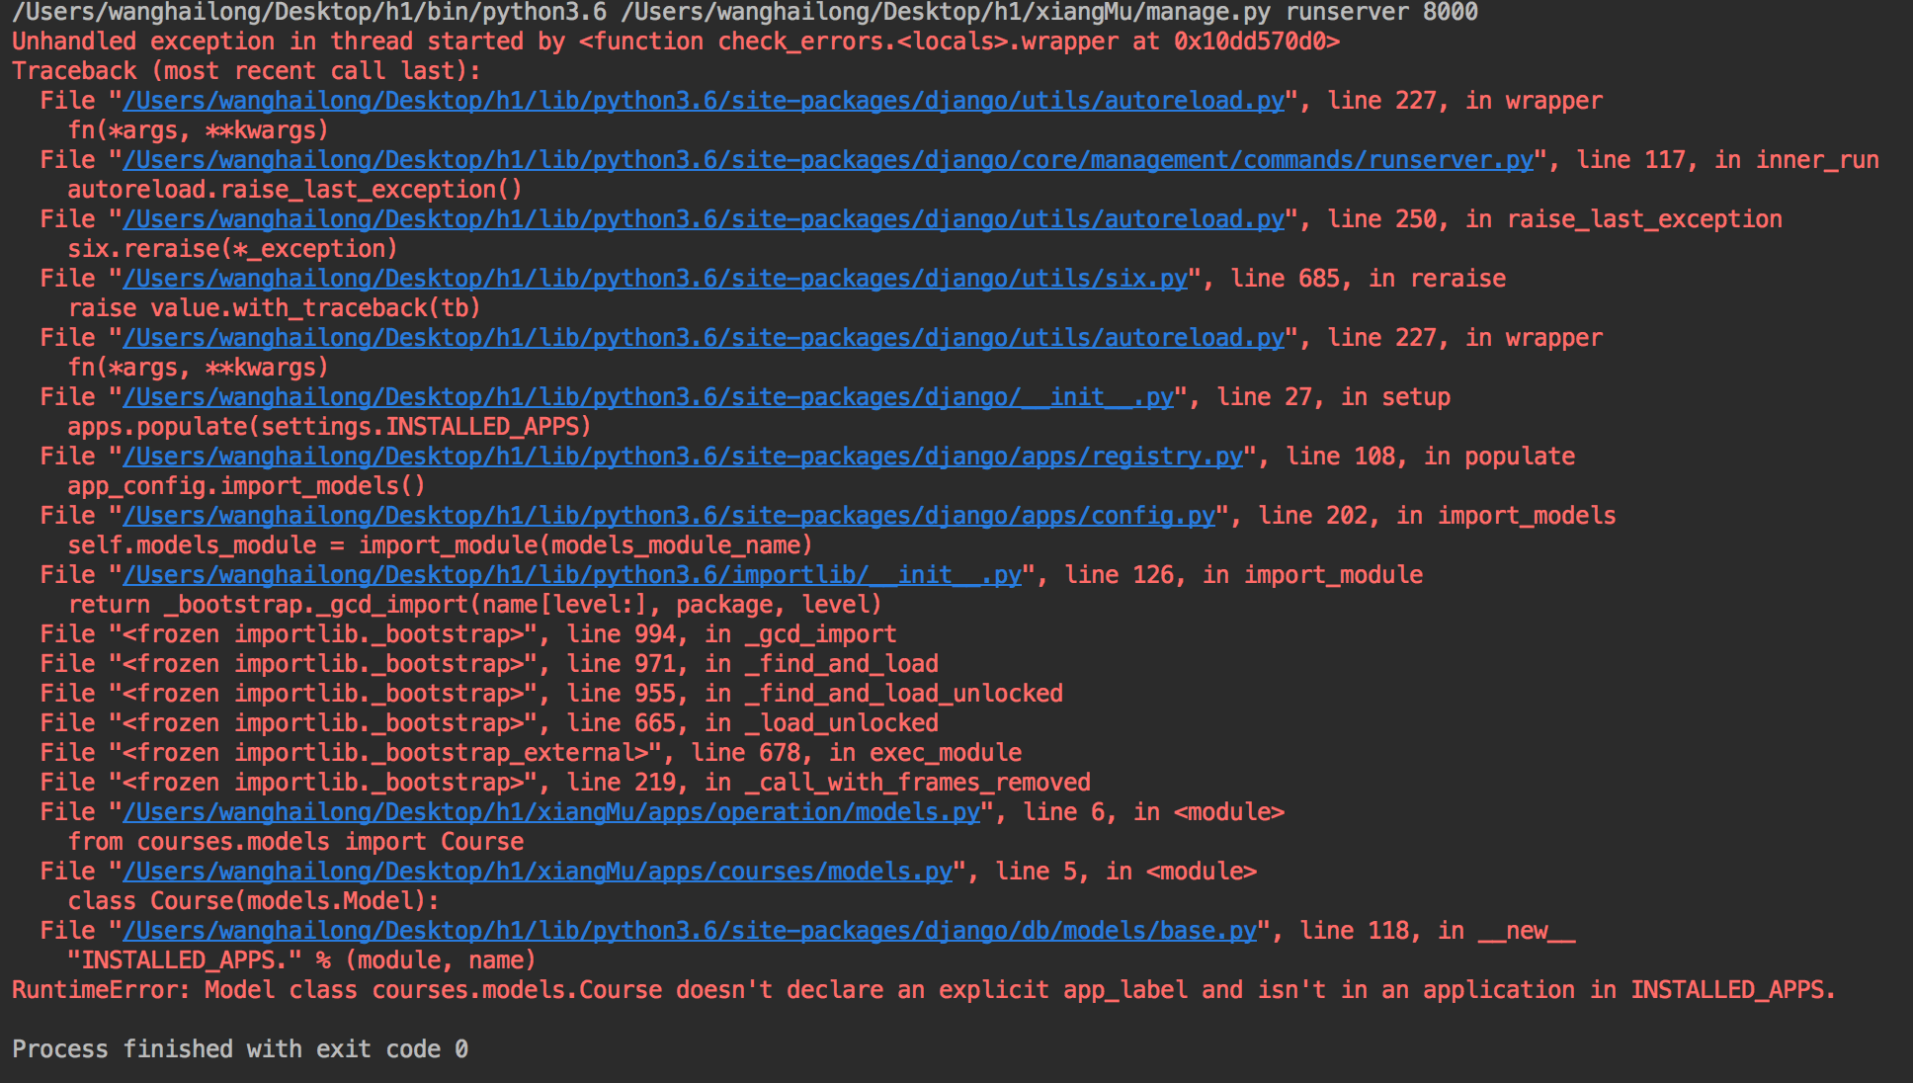Open the db/models/base.py file link
1913x1083 pixels.
pyautogui.click(x=690, y=931)
